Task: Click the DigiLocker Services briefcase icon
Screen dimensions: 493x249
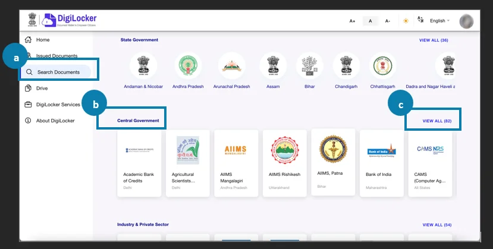Action: coord(28,105)
